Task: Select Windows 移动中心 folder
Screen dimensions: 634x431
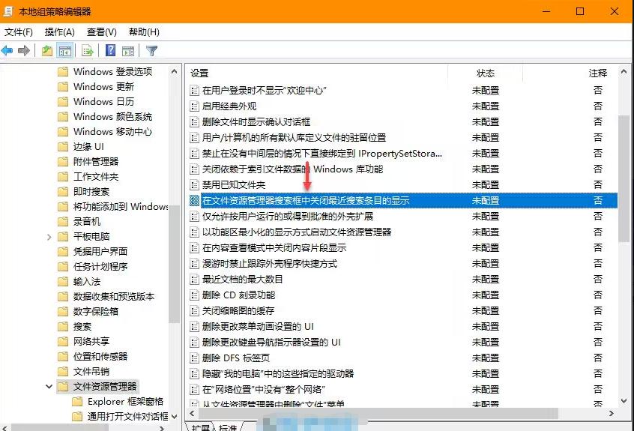Action: (x=113, y=132)
